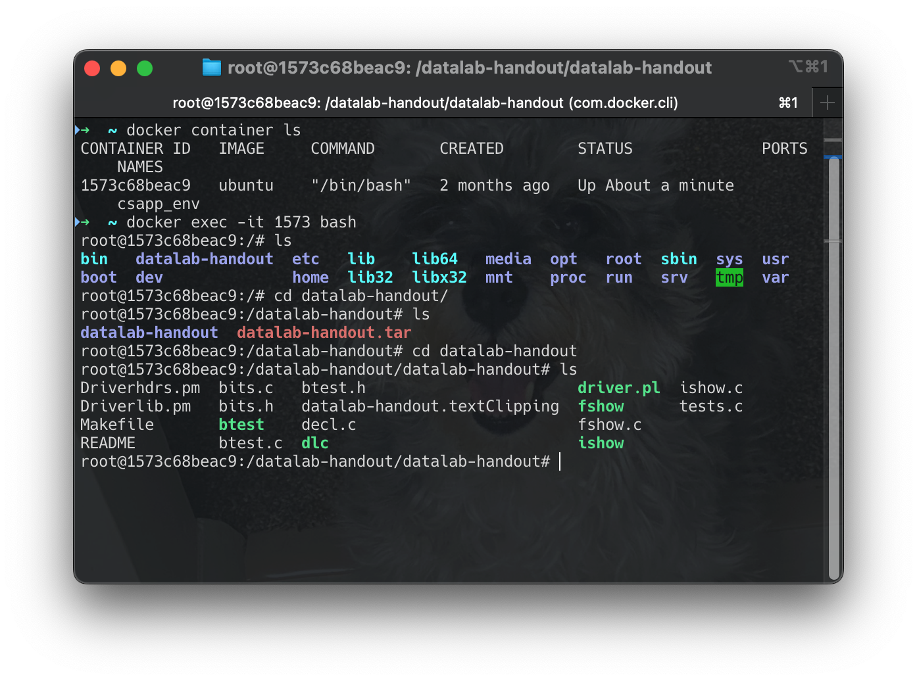
Task: Open a new tab with the plus icon
Action: click(827, 103)
